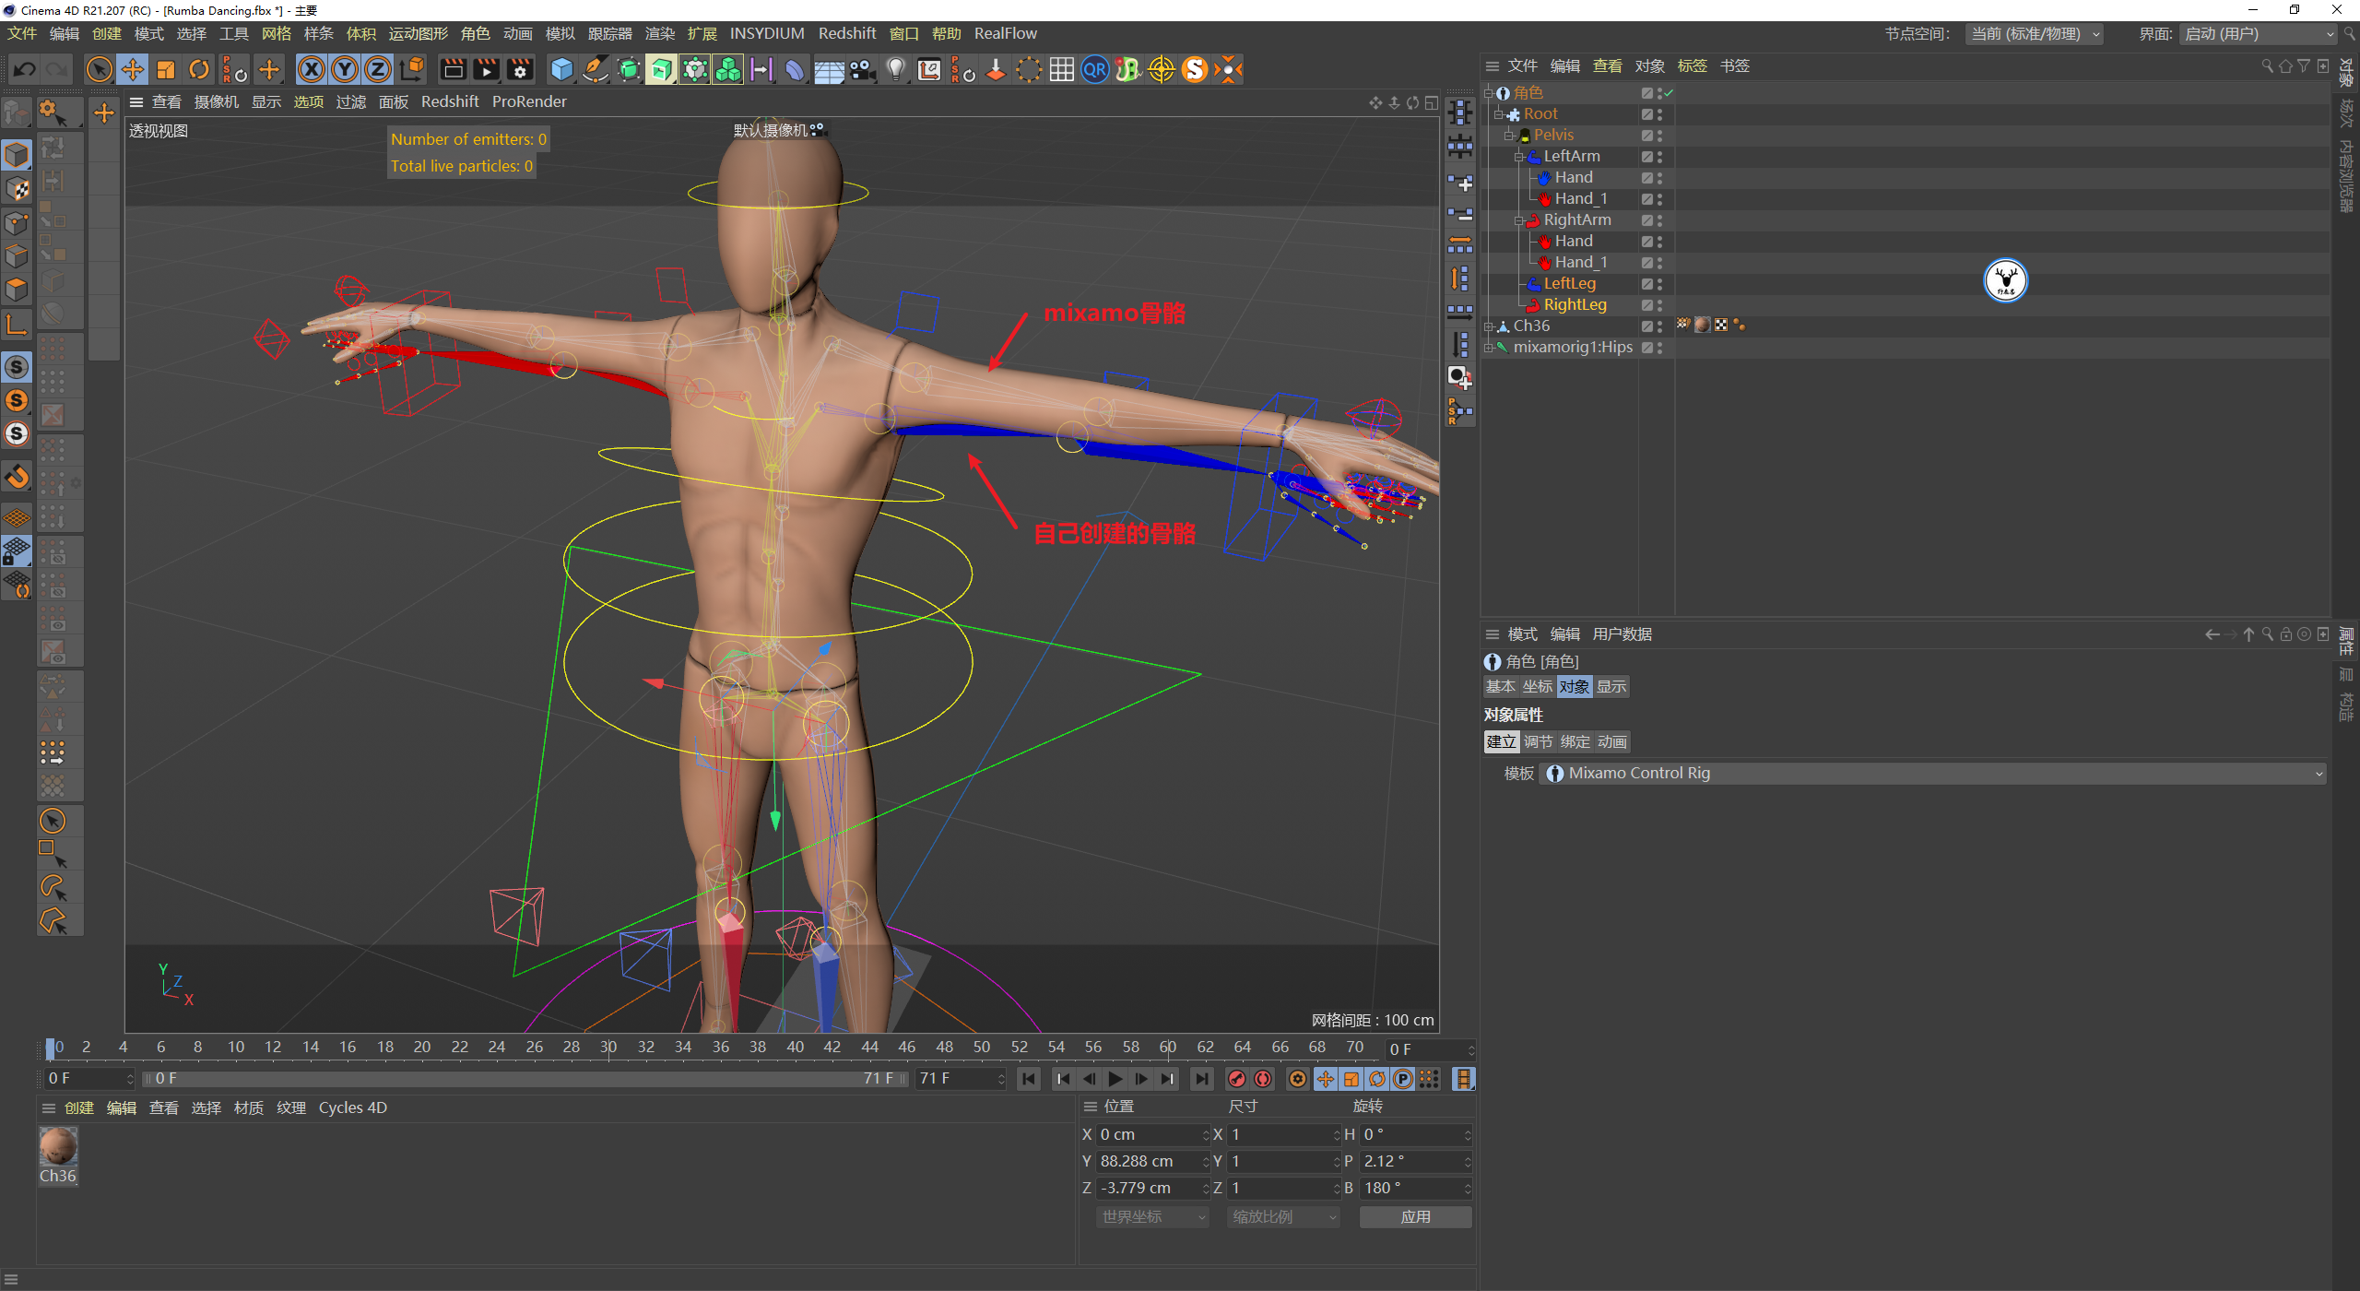The height and width of the screenshot is (1291, 2360).
Task: Open the 角色 menu in menu bar
Action: tap(475, 33)
